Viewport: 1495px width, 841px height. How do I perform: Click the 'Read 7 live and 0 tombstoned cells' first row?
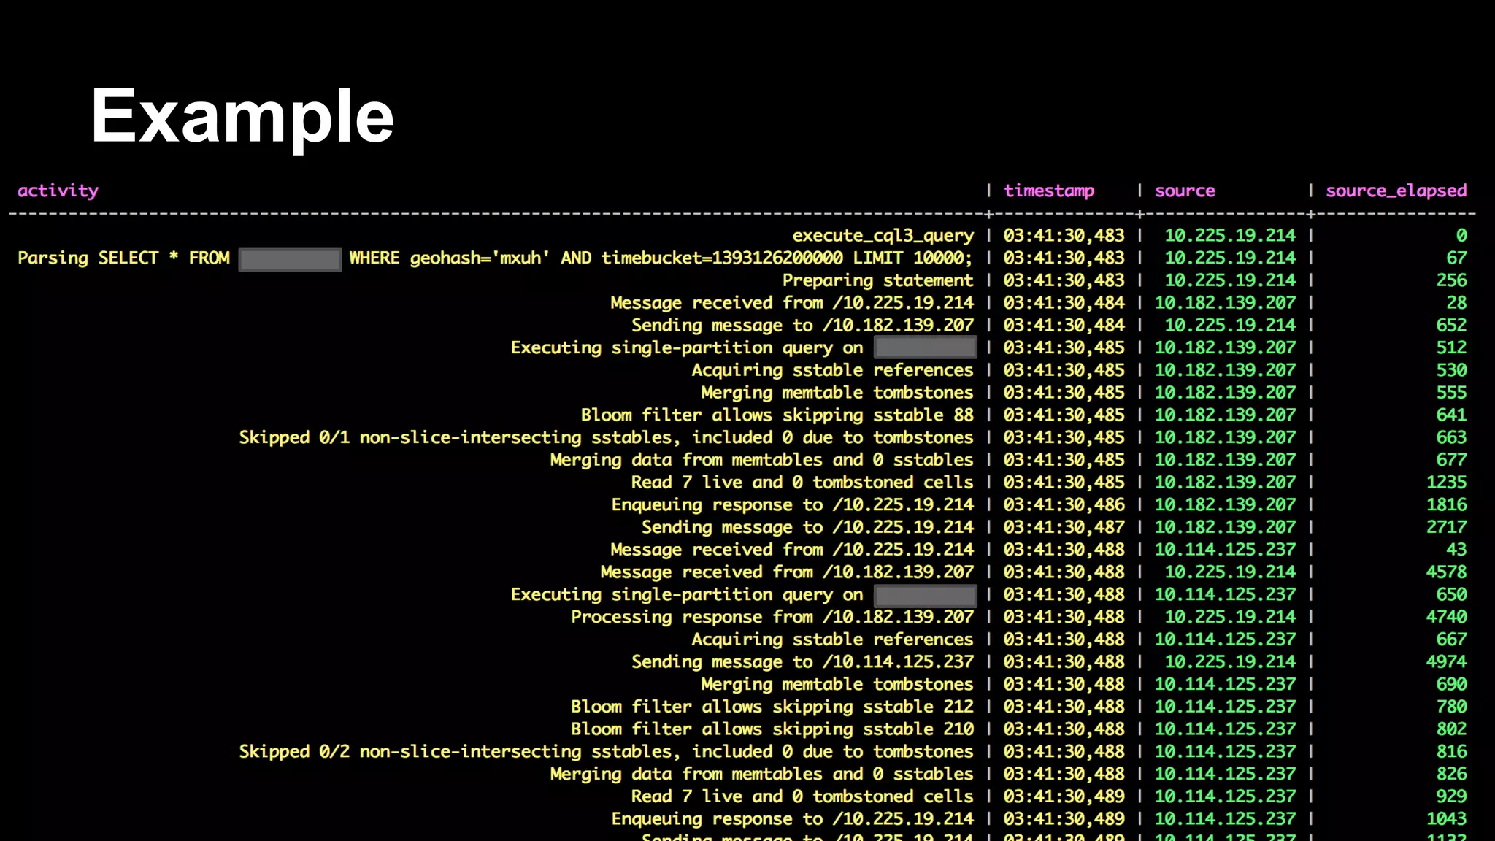[x=802, y=482]
